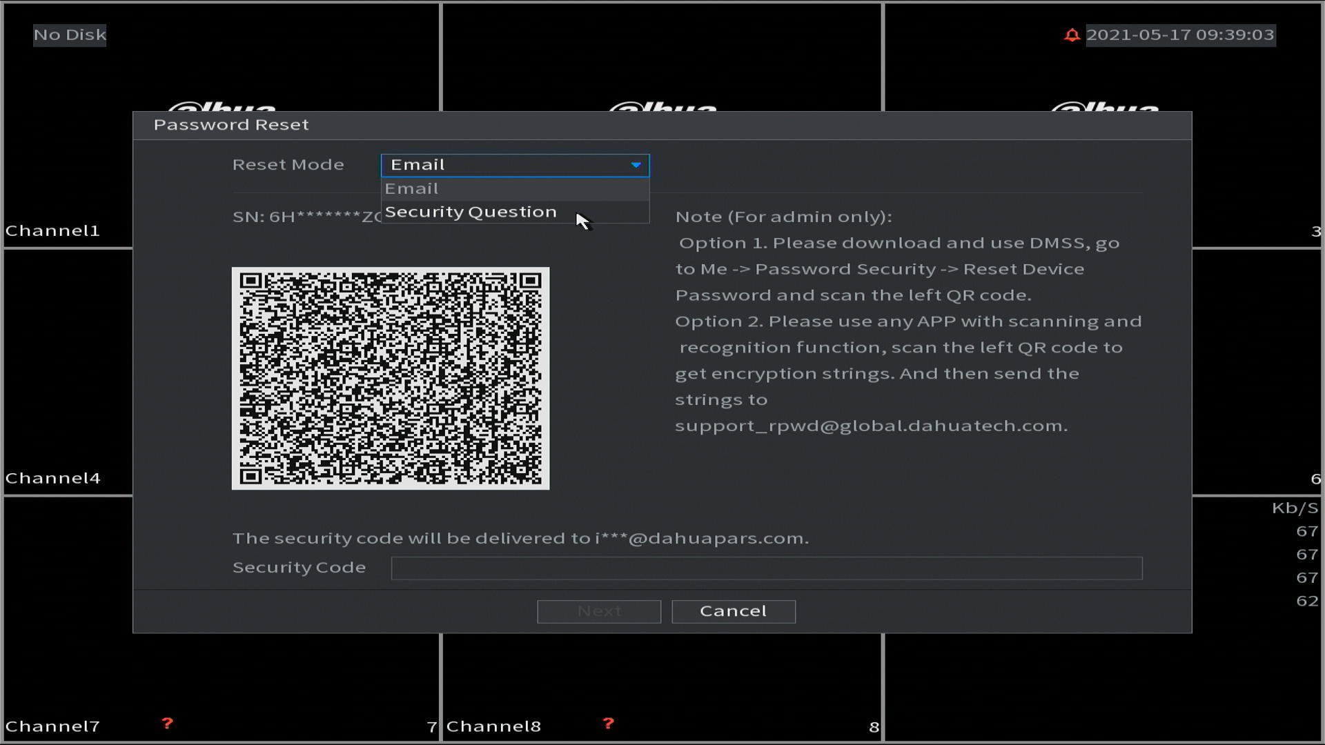The width and height of the screenshot is (1325, 745).
Task: Select Email option in the dropdown list
Action: click(x=515, y=189)
